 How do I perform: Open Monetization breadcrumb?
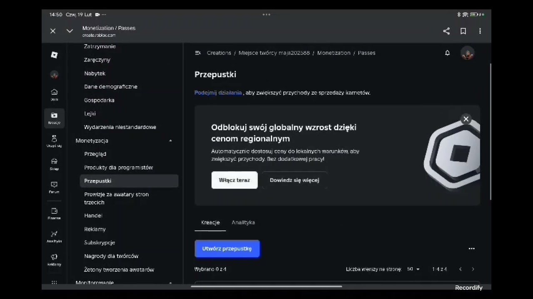tap(334, 53)
